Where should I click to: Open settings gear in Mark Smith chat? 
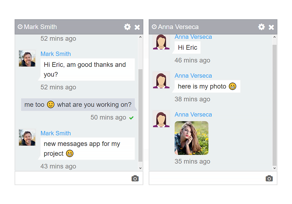point(127,27)
